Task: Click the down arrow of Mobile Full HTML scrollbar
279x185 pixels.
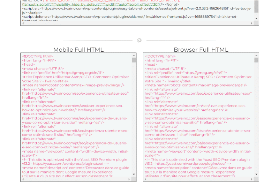Action: click(x=134, y=174)
